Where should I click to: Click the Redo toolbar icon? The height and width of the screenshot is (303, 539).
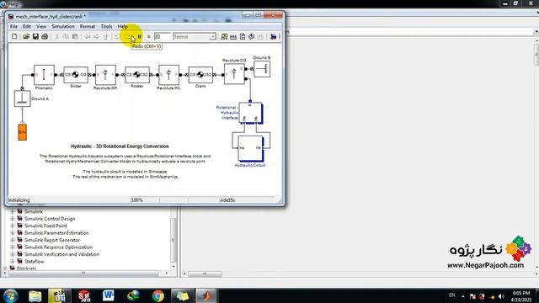(x=127, y=36)
